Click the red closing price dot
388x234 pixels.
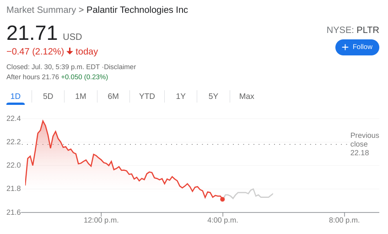click(222, 199)
